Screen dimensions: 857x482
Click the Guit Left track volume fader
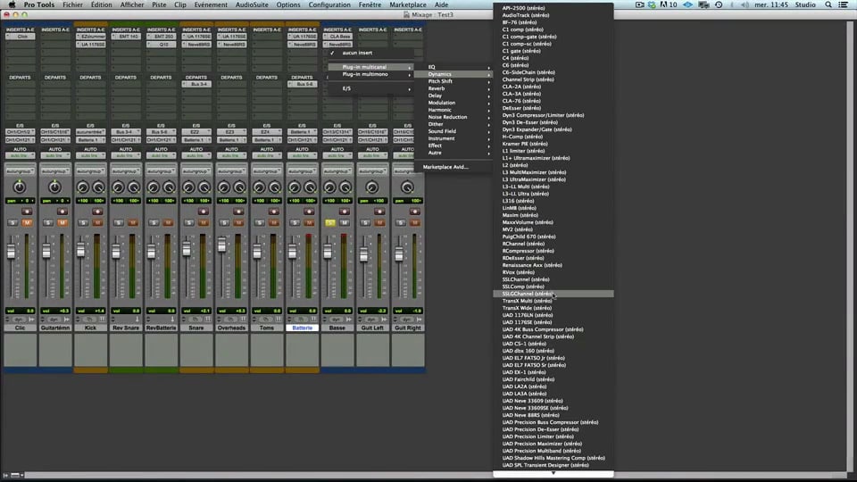point(363,254)
